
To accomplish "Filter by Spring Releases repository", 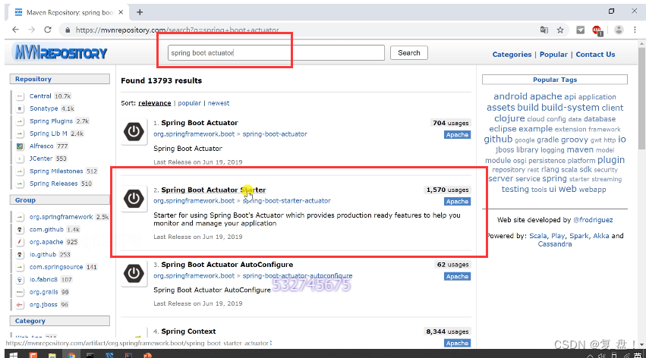I will tap(54, 184).
